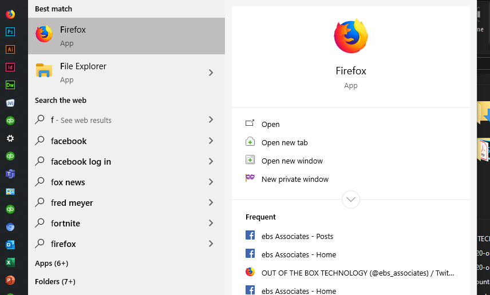Open QuickBooks icon just above Settings gear
The height and width of the screenshot is (295, 490).
tap(10, 121)
